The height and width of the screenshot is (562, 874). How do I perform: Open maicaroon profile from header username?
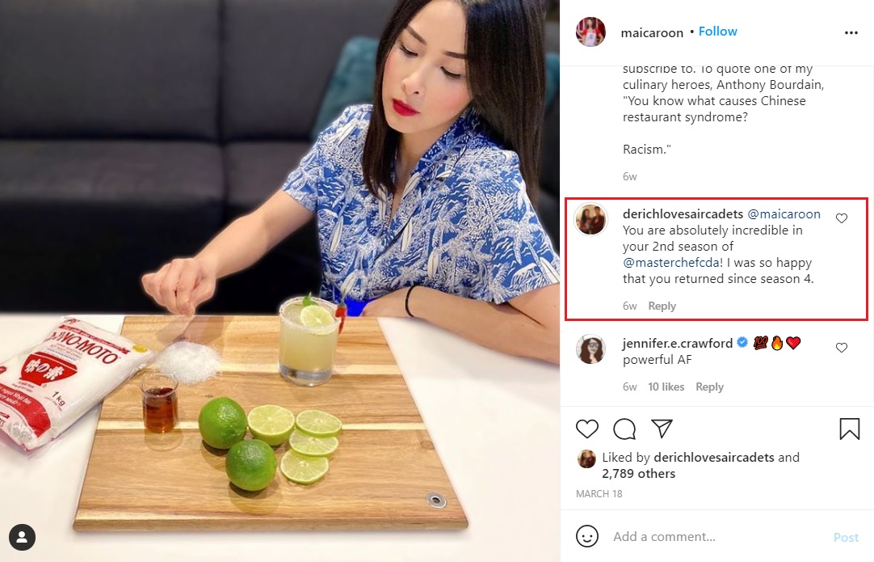[x=652, y=33]
